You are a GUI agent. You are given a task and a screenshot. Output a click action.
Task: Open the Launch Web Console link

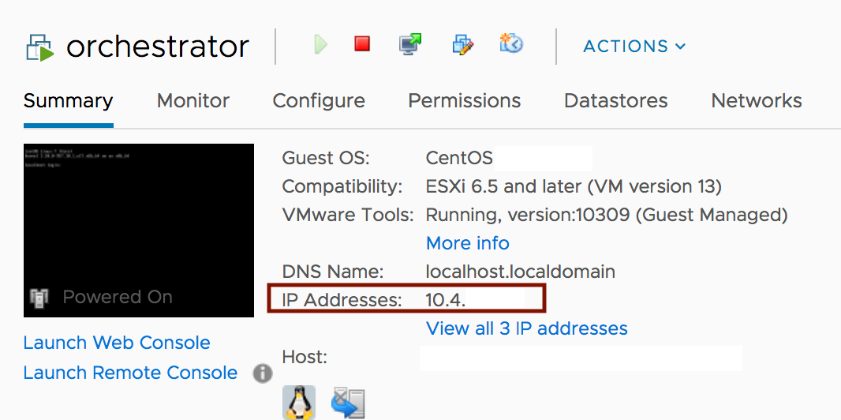coord(117,343)
